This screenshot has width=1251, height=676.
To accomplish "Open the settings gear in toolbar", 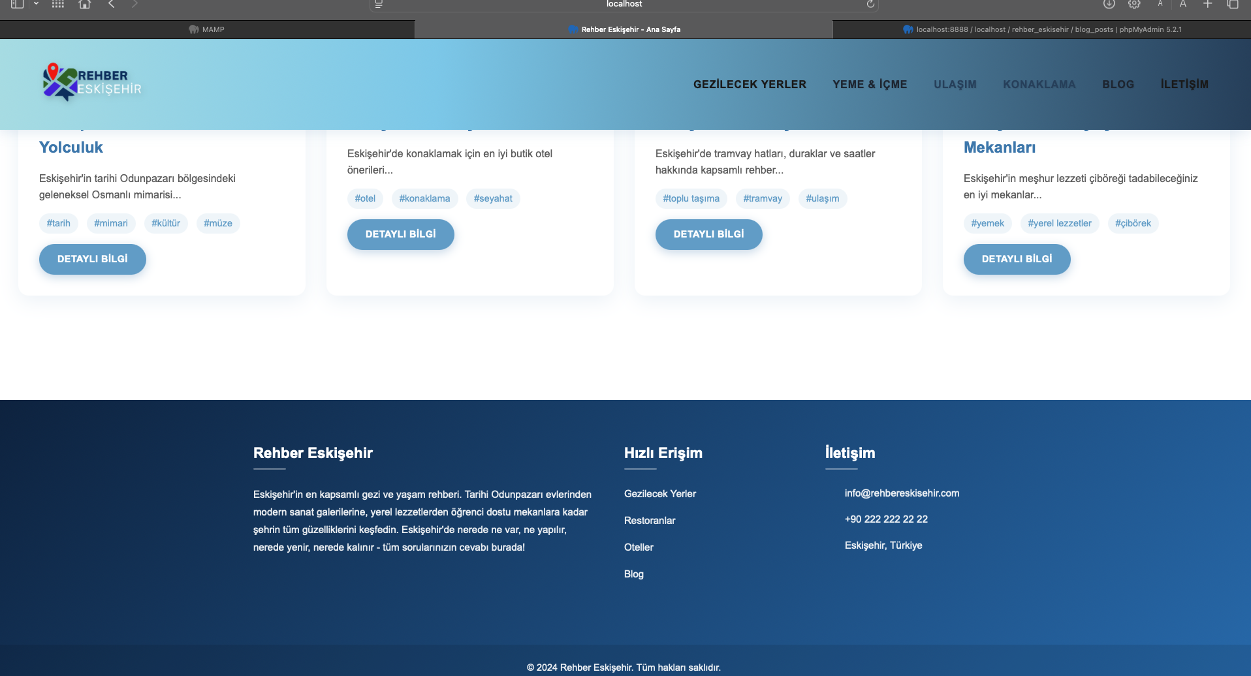I will tap(1135, 5).
